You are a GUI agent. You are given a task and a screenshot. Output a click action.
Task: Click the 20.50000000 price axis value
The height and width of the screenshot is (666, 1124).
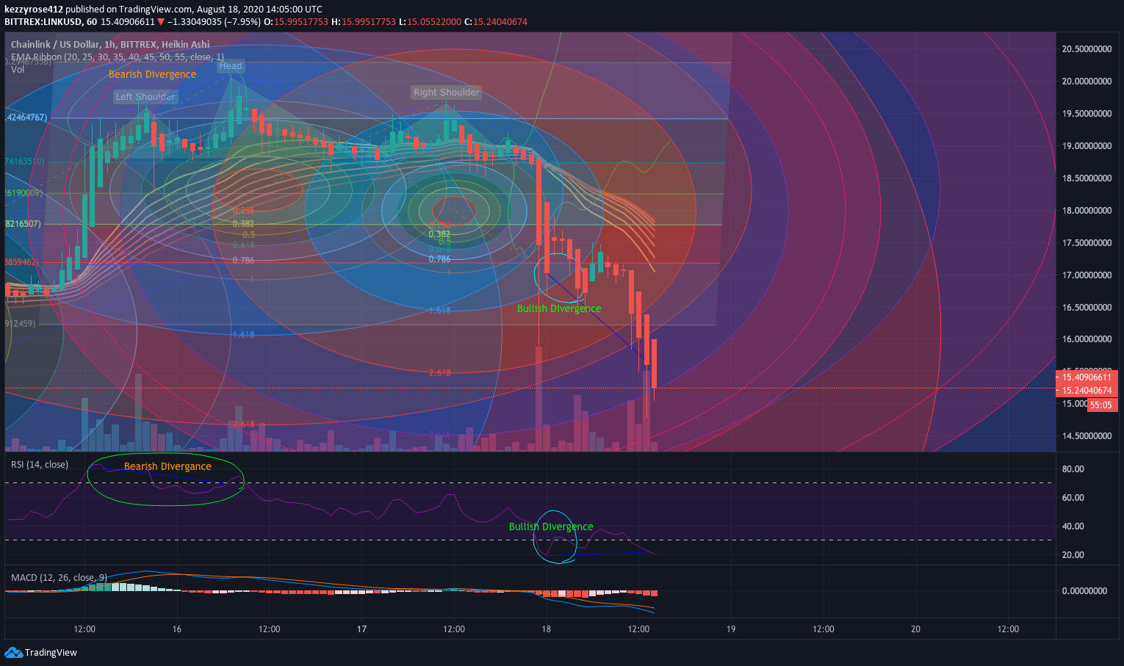pyautogui.click(x=1087, y=49)
